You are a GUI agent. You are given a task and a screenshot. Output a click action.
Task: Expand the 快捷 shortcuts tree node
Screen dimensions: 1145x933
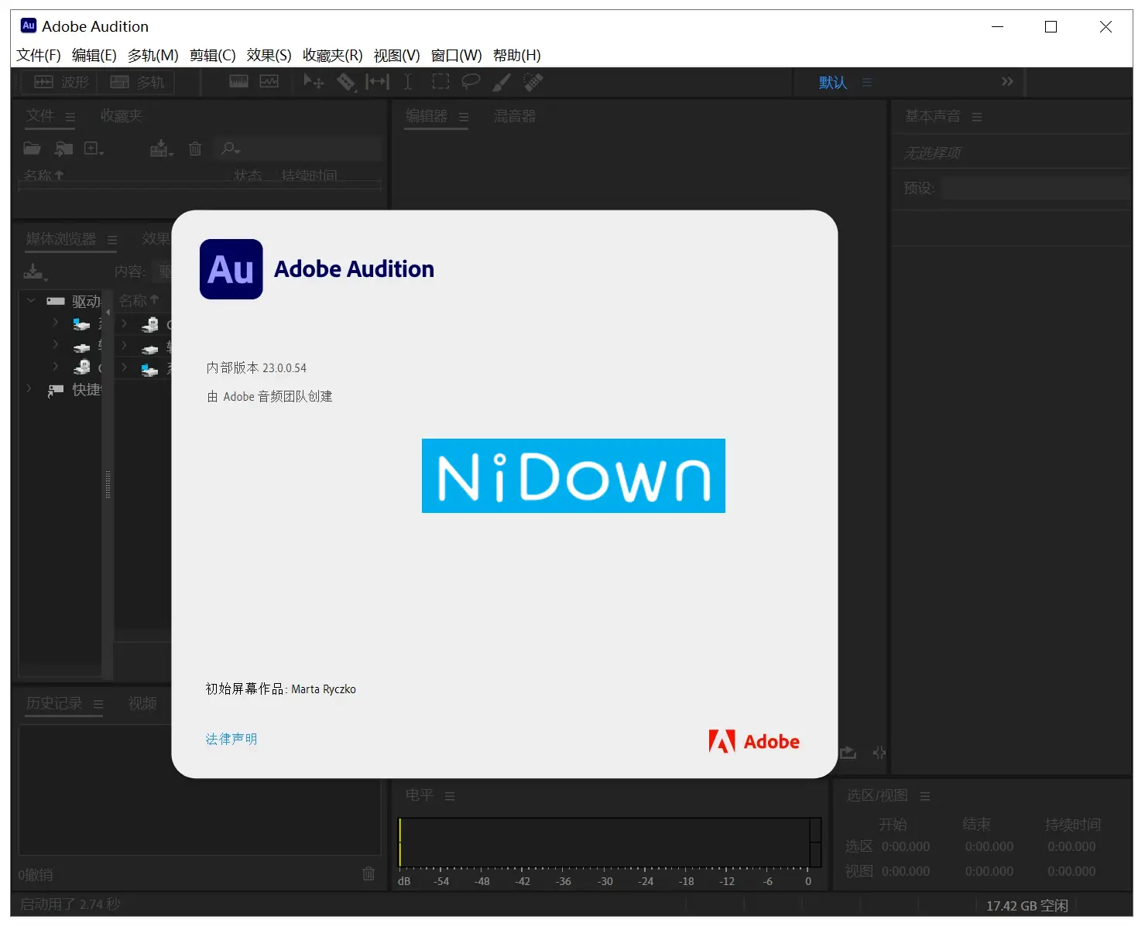[29, 389]
